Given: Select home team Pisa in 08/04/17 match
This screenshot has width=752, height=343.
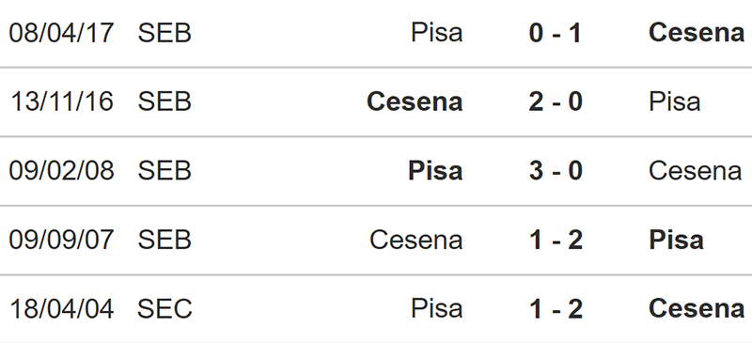Looking at the screenshot, I should [437, 33].
